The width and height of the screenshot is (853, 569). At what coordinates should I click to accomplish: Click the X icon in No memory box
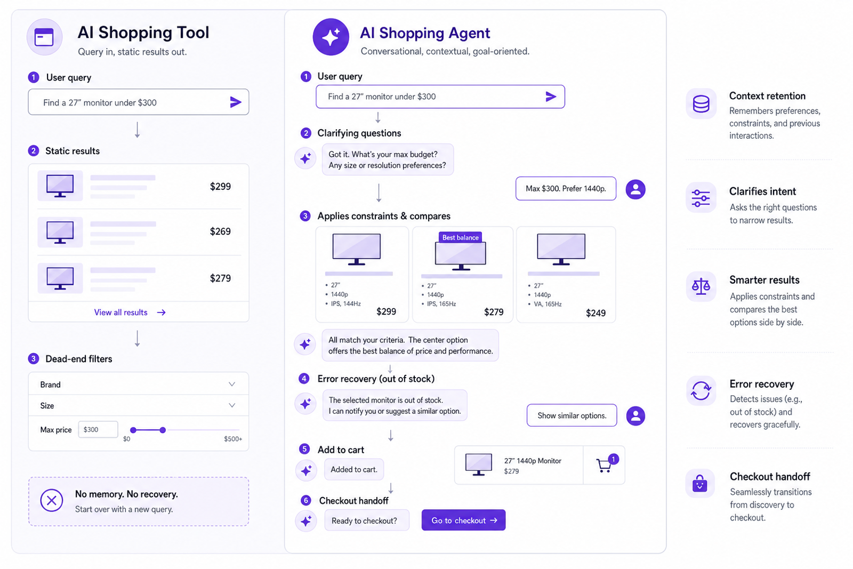pos(52,500)
